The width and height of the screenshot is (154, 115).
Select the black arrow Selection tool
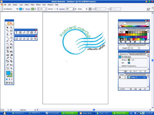(7, 27)
